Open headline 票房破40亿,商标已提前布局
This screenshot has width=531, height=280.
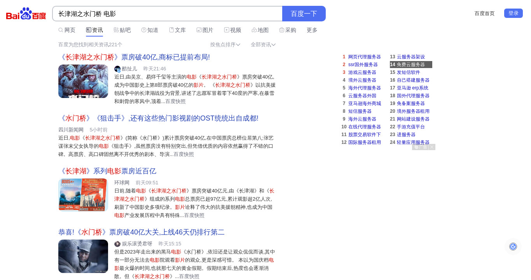[x=134, y=57]
